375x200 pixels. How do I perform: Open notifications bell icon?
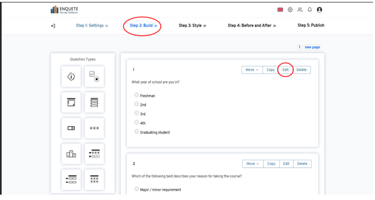coord(310,10)
